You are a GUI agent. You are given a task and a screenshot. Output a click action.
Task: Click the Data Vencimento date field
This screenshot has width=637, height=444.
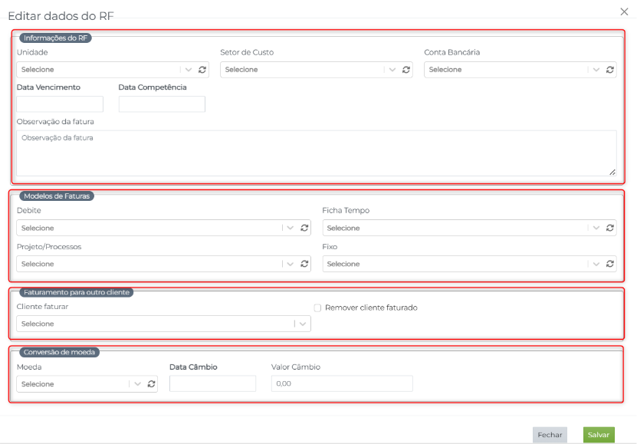coord(60,104)
